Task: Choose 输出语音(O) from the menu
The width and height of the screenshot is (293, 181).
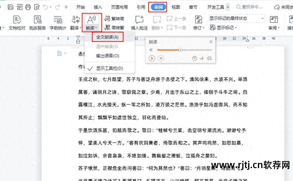Action: pyautogui.click(x=110, y=56)
